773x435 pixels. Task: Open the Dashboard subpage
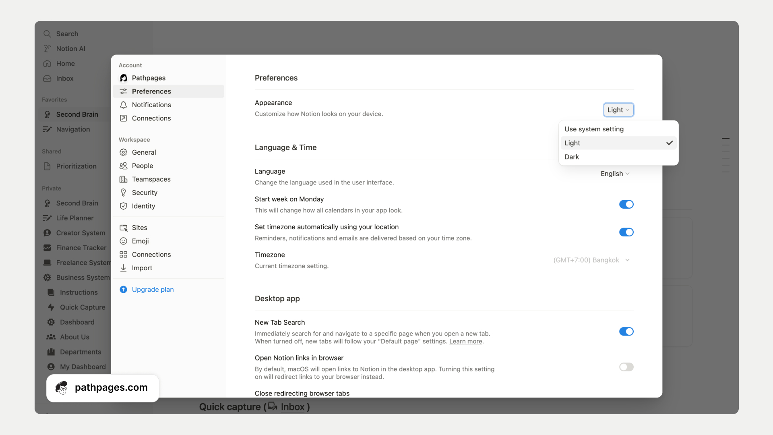click(77, 322)
